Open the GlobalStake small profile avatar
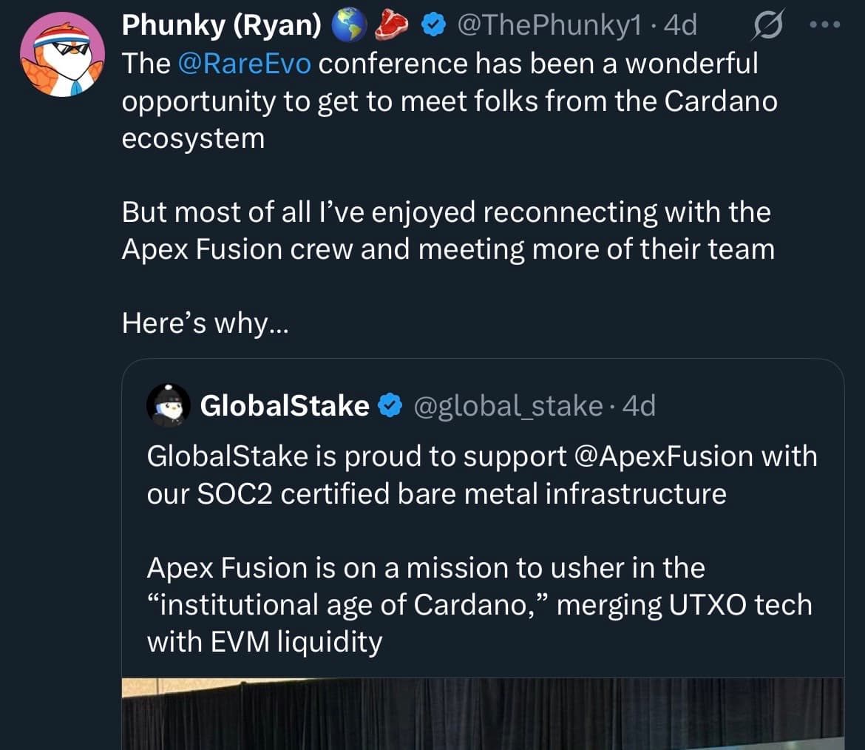Viewport: 865px width, 750px height. pyautogui.click(x=169, y=405)
